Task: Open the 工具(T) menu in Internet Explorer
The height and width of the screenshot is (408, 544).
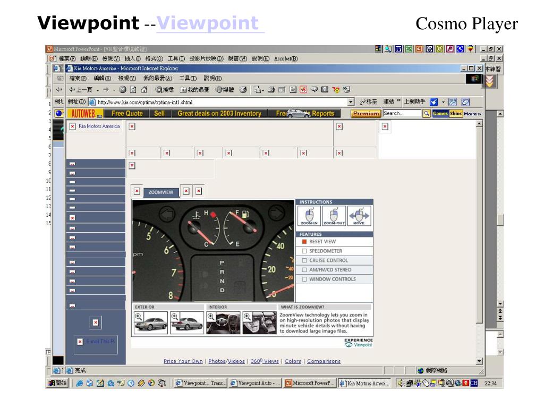Action: point(188,79)
